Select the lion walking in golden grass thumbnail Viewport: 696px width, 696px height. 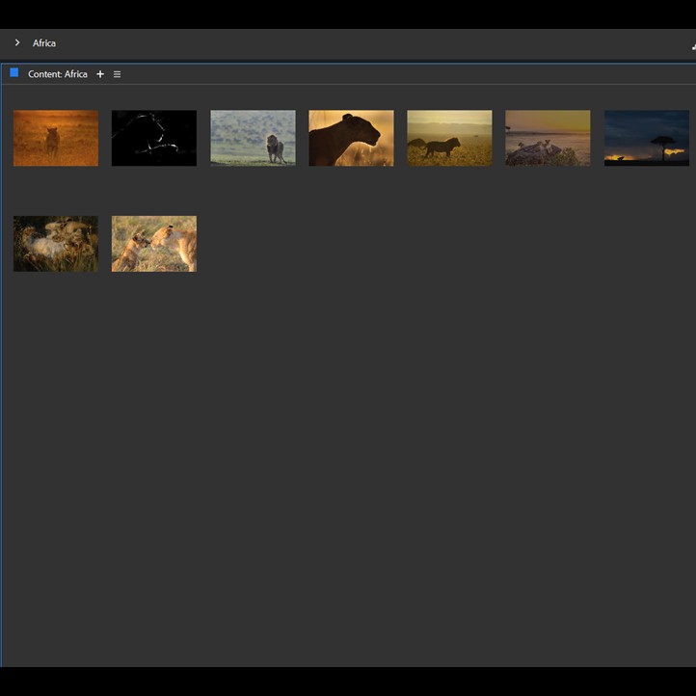pos(449,138)
